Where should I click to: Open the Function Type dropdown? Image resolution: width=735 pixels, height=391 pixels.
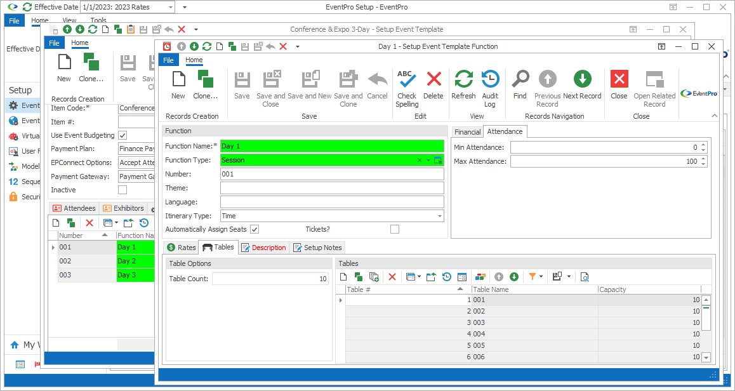pyautogui.click(x=428, y=161)
